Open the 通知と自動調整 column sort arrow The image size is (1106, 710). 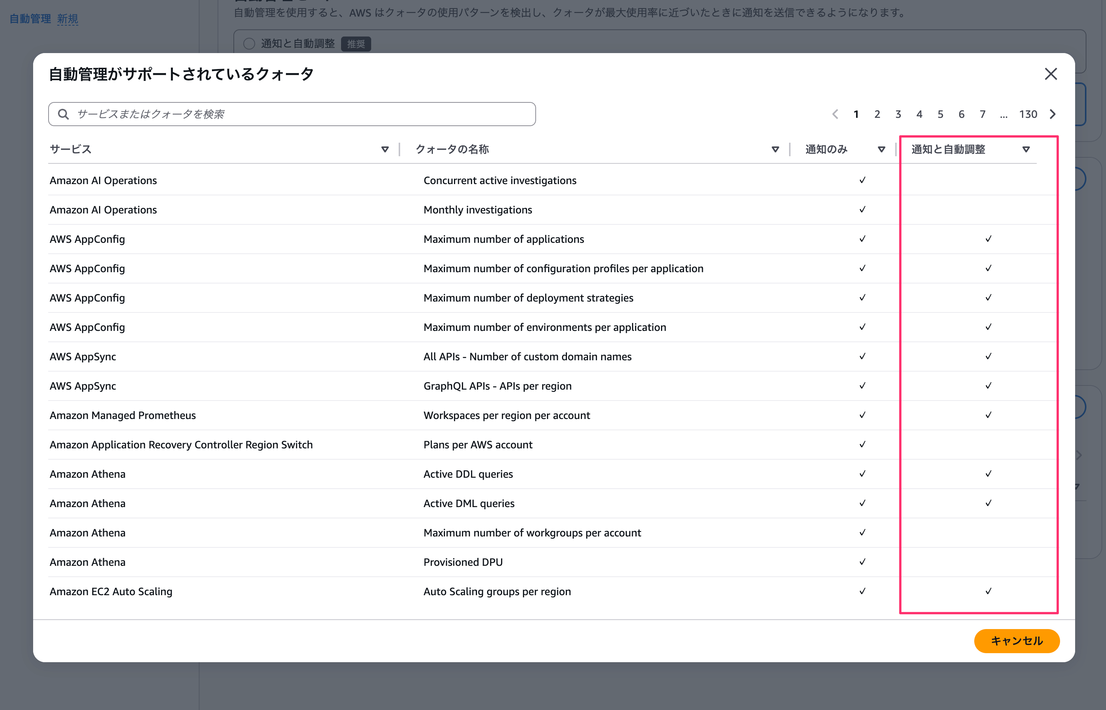(x=1026, y=149)
